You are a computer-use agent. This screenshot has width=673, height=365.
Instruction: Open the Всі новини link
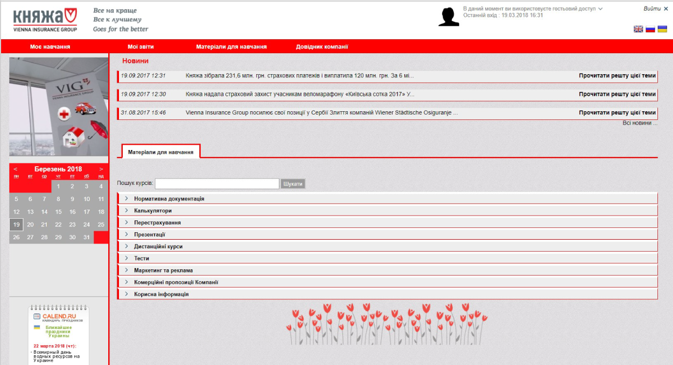pyautogui.click(x=640, y=123)
